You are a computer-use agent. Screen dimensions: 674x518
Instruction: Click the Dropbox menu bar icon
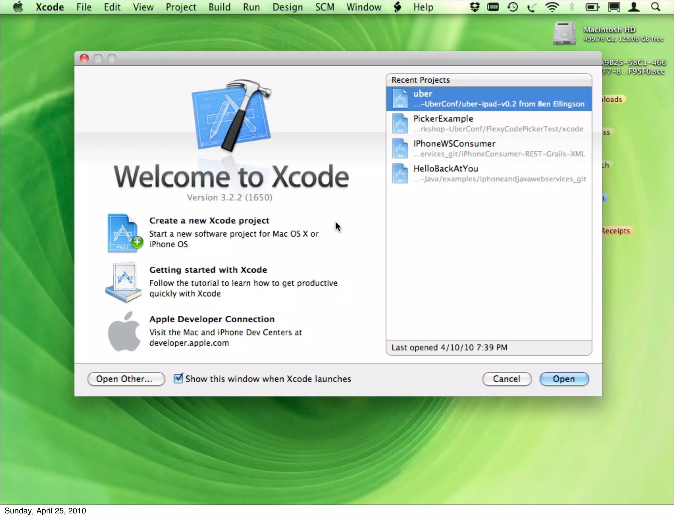[x=474, y=7]
